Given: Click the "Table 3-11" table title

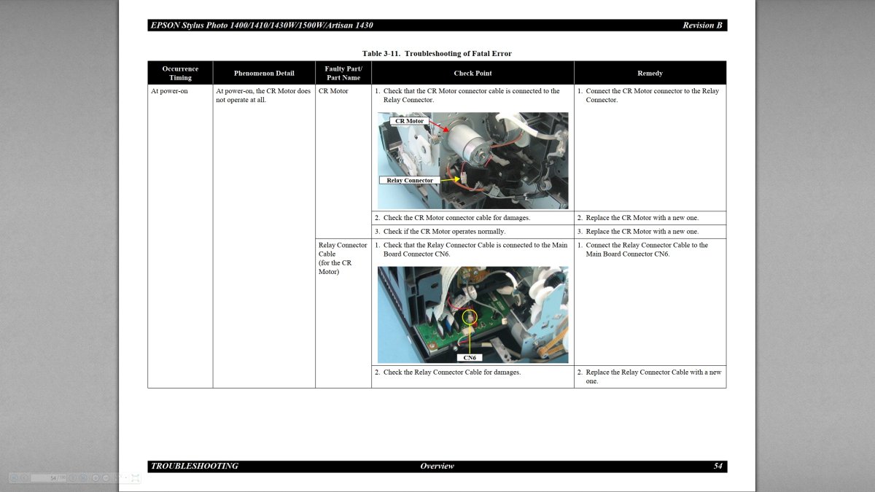Looking at the screenshot, I should pyautogui.click(x=437, y=53).
